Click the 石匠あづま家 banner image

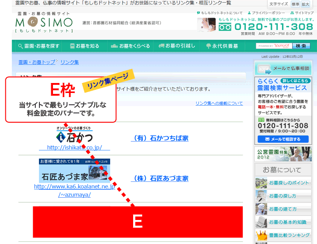[74, 171]
